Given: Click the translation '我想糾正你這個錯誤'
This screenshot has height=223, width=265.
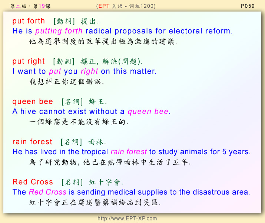Looking at the screenshot, I should 66,82.
